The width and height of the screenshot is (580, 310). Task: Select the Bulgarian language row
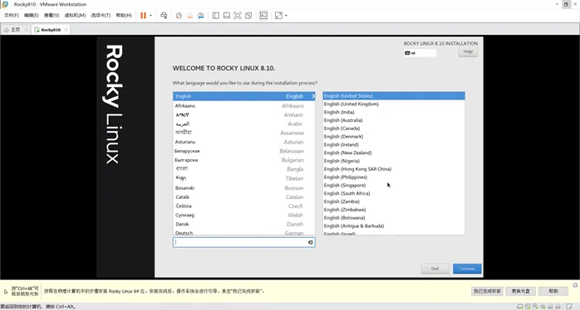[244, 160]
